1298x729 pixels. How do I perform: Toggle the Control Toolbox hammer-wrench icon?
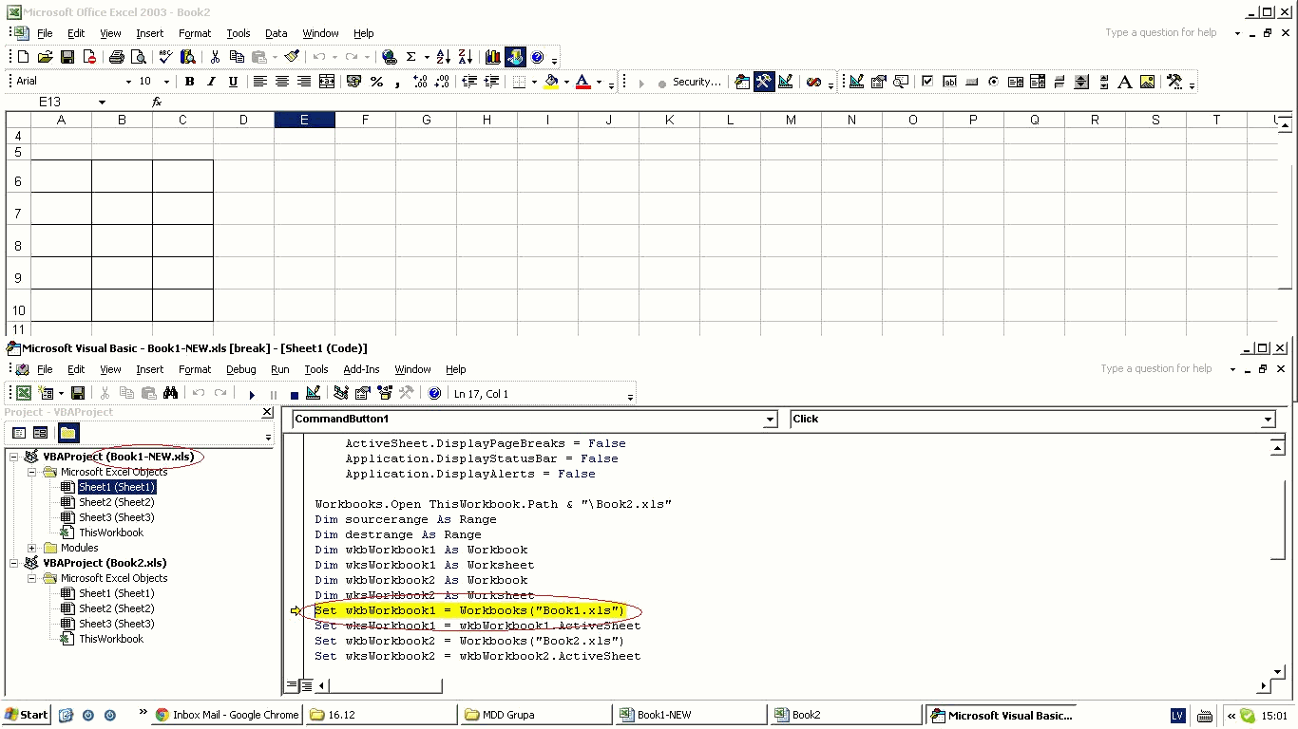pyautogui.click(x=764, y=82)
